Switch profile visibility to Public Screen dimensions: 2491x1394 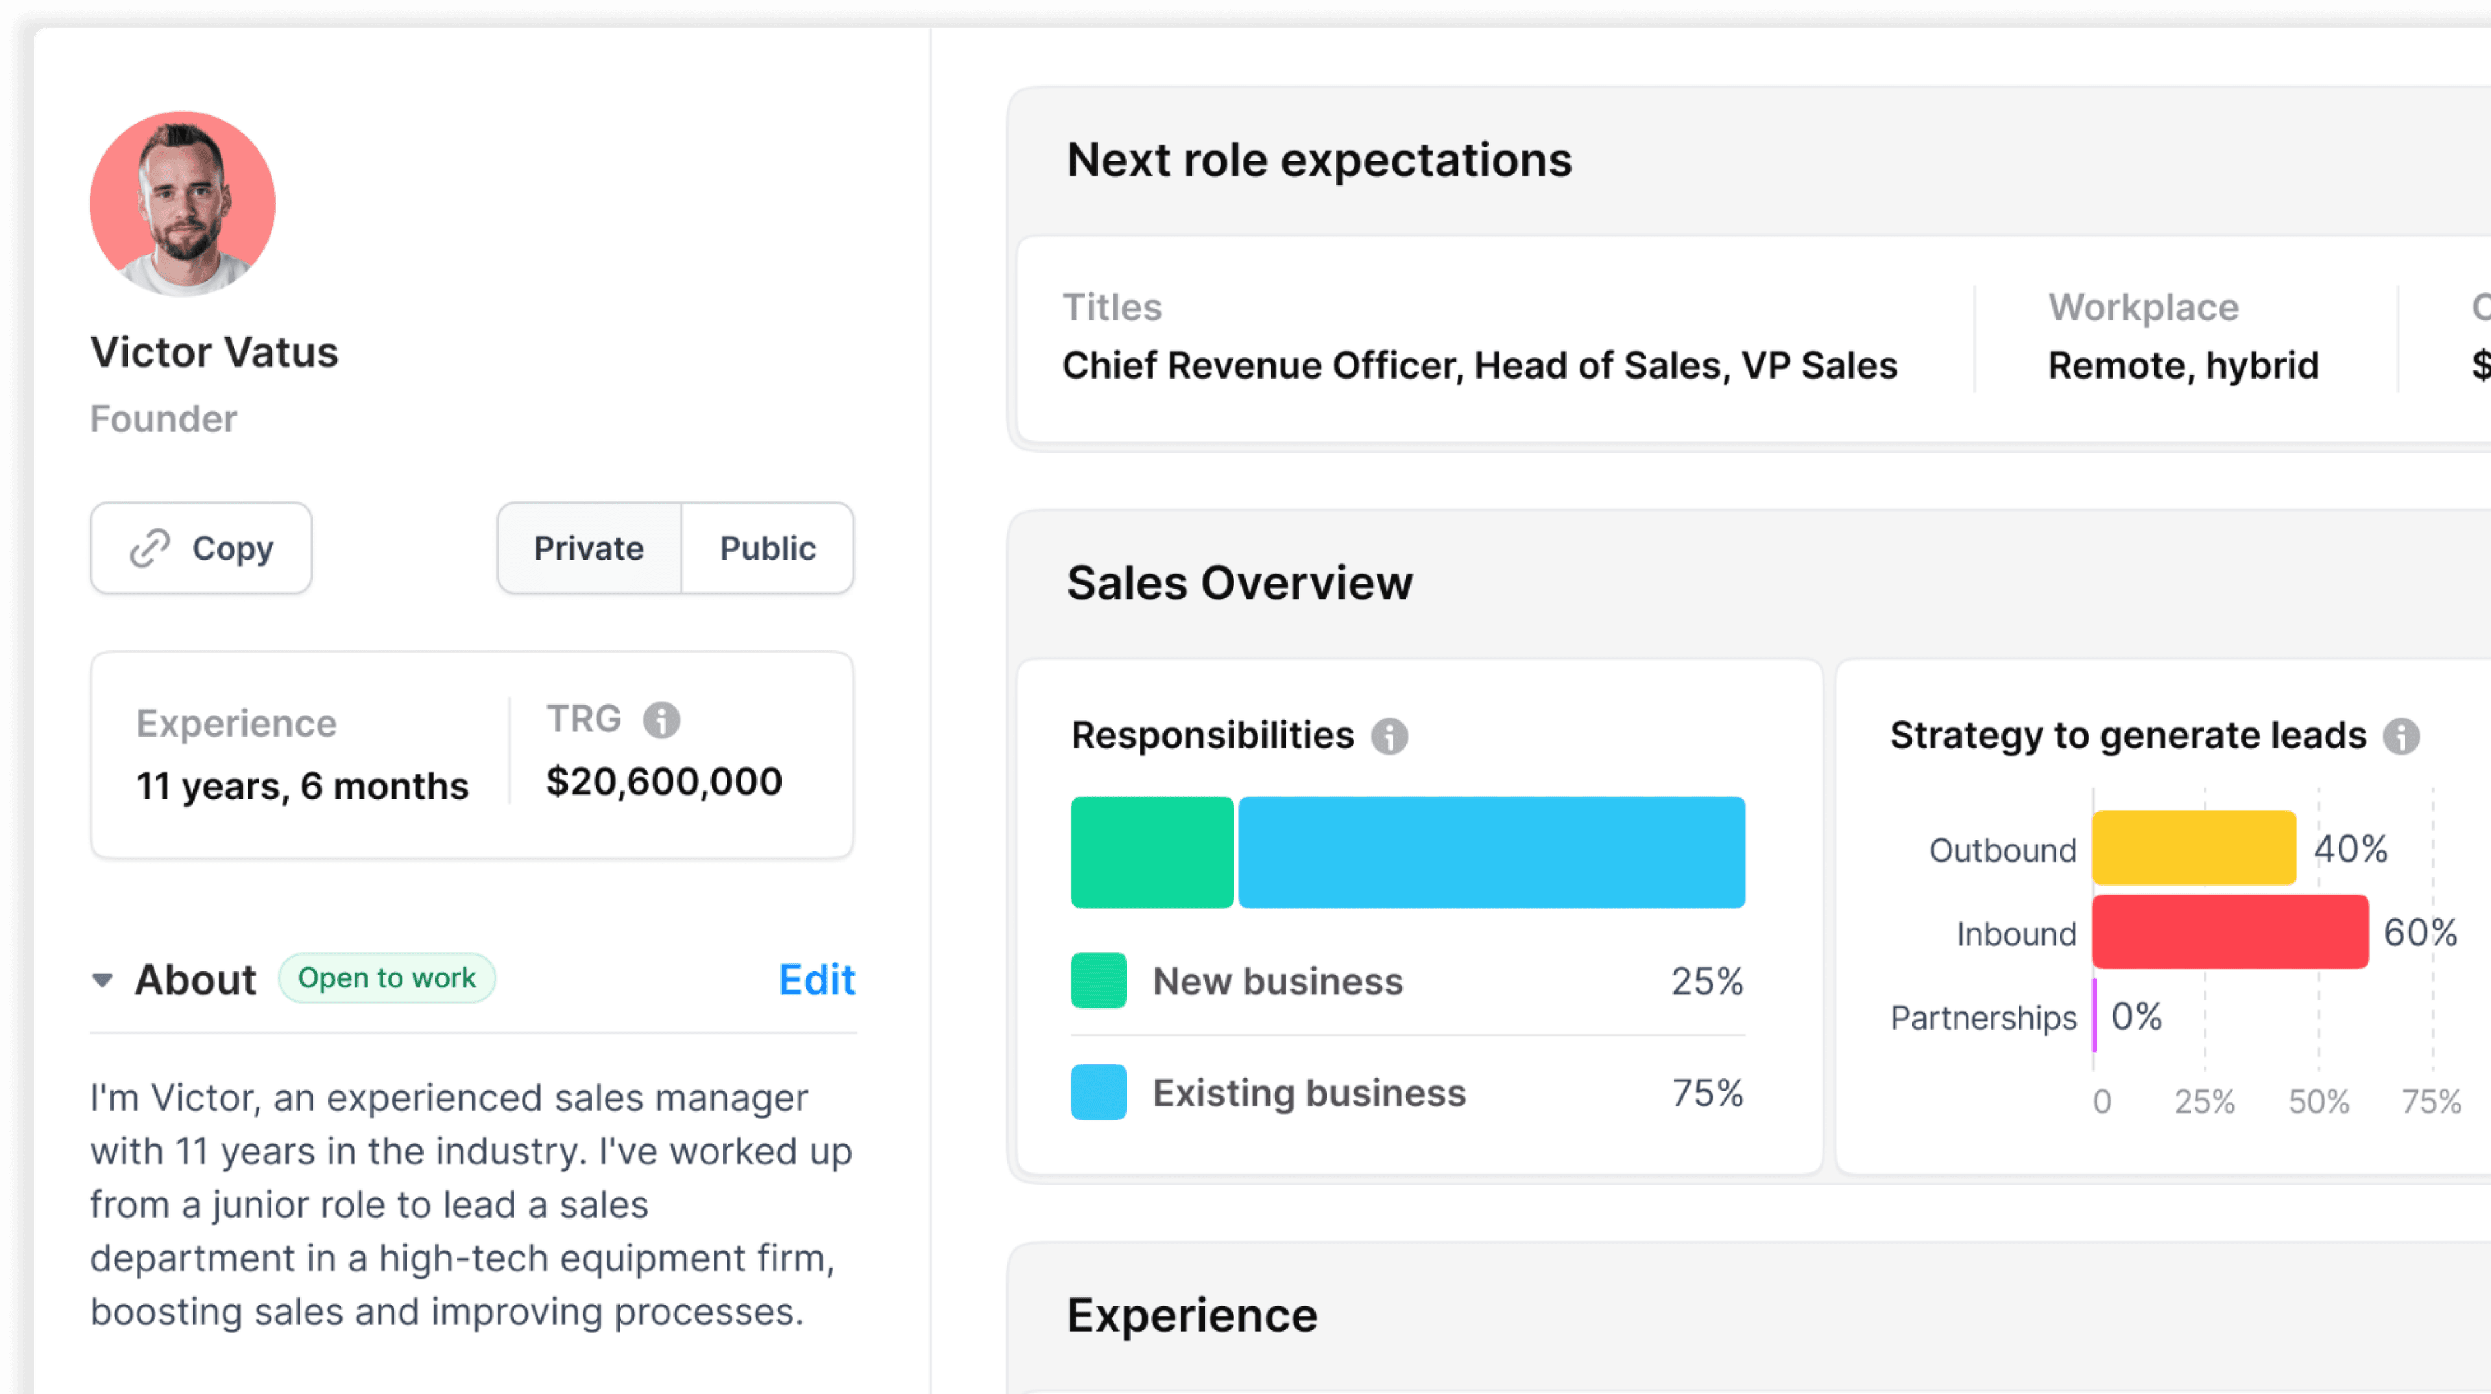(768, 548)
